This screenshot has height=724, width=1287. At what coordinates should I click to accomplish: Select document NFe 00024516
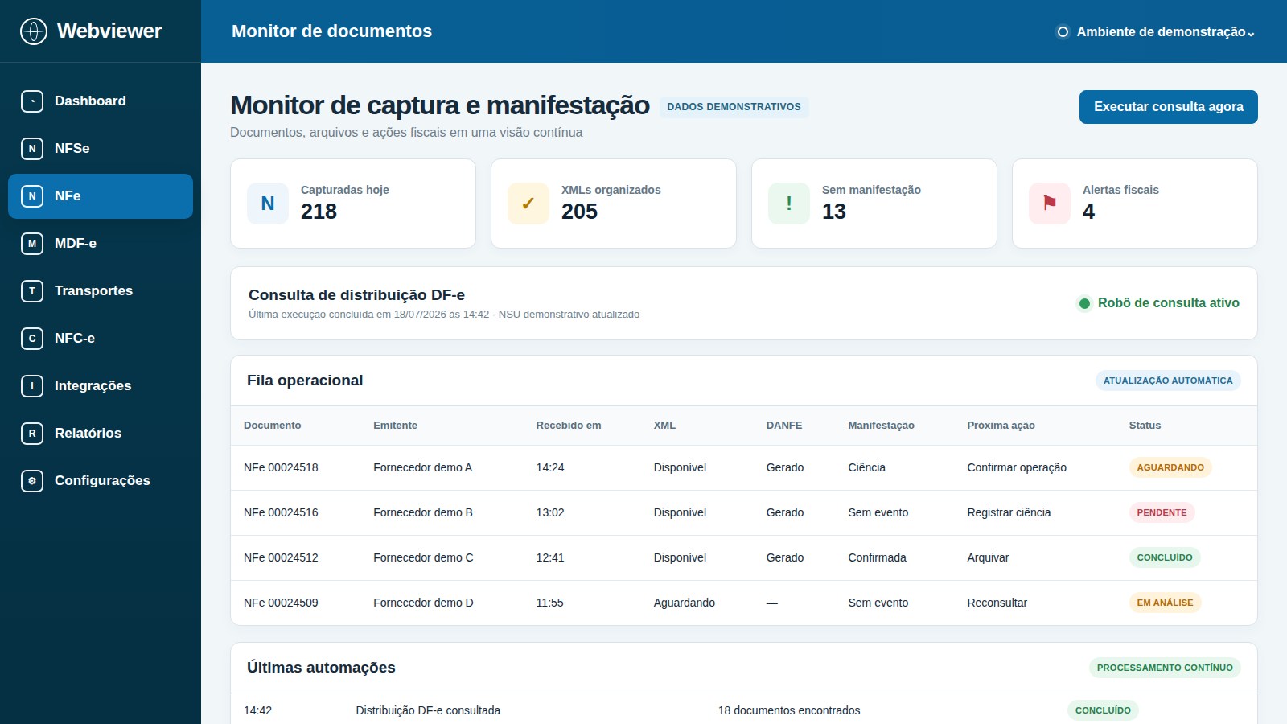pyautogui.click(x=281, y=512)
